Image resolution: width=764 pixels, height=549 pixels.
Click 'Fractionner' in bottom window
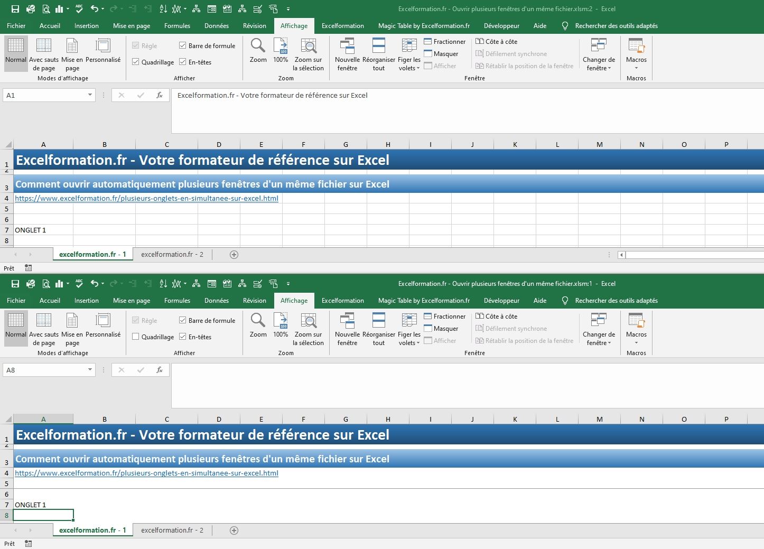coord(444,317)
